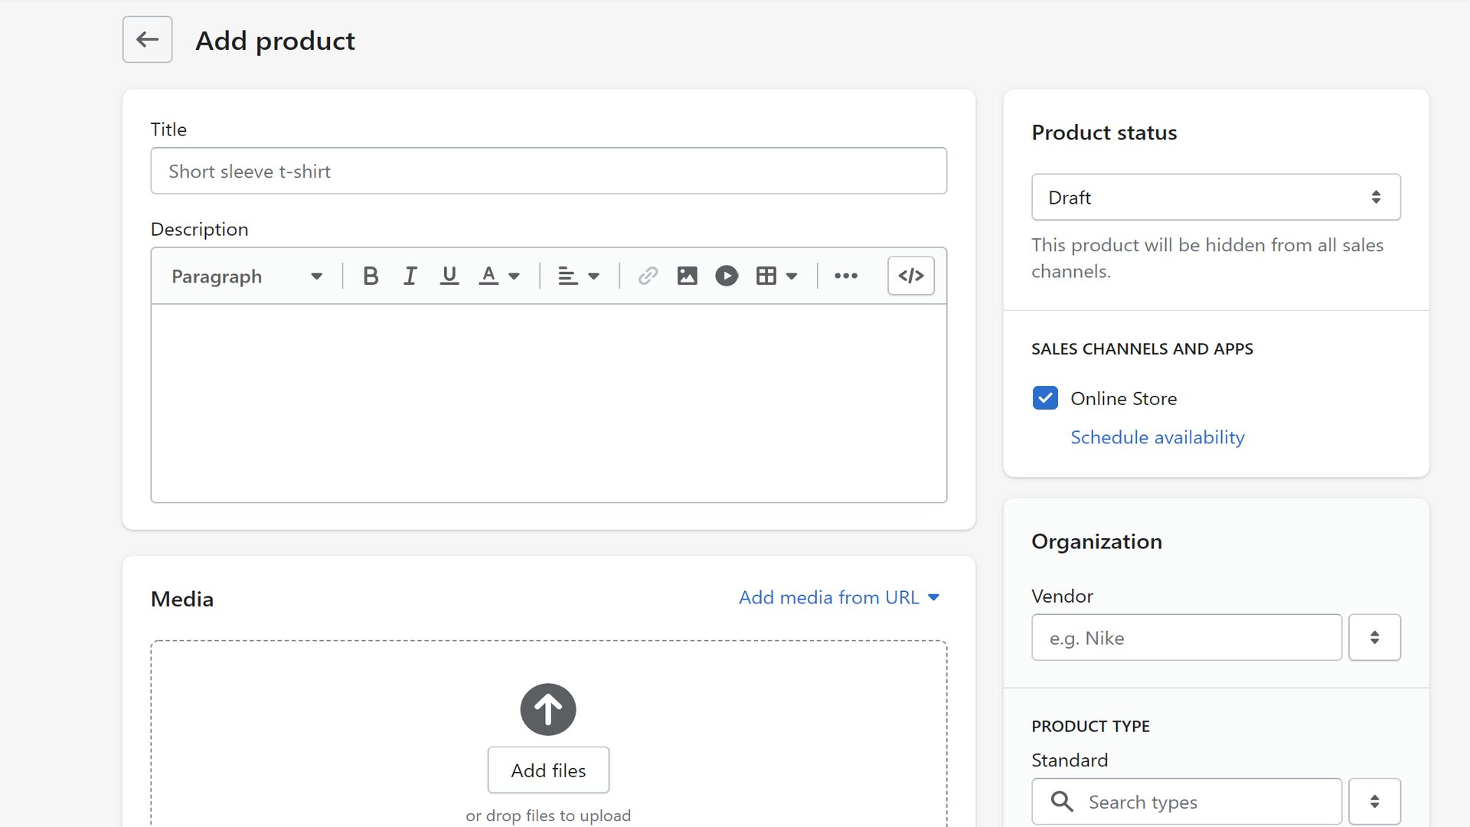This screenshot has height=827, width=1470.
Task: Click the Title input field
Action: 548,171
